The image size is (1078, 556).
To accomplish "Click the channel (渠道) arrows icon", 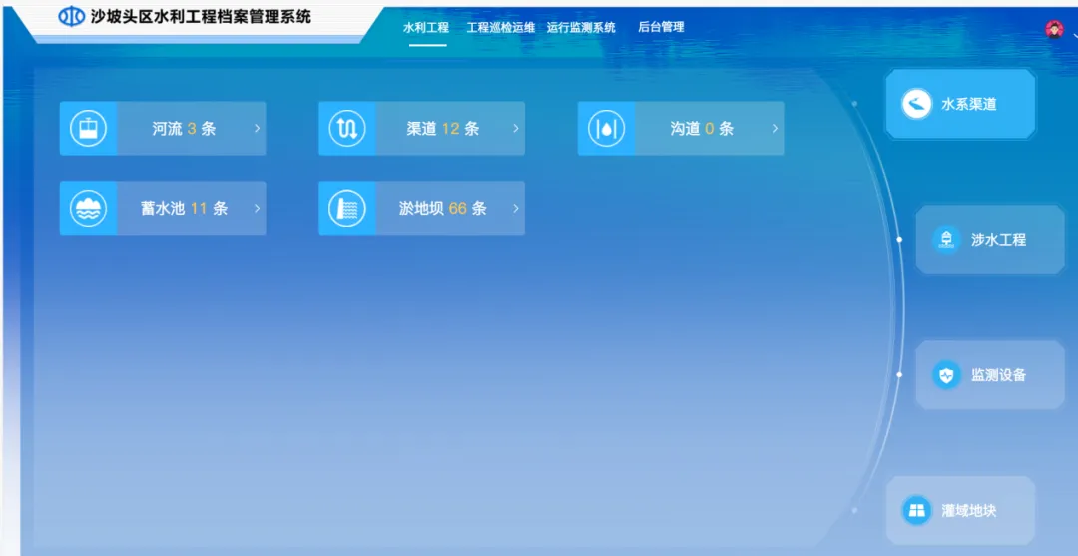I will [x=347, y=129].
